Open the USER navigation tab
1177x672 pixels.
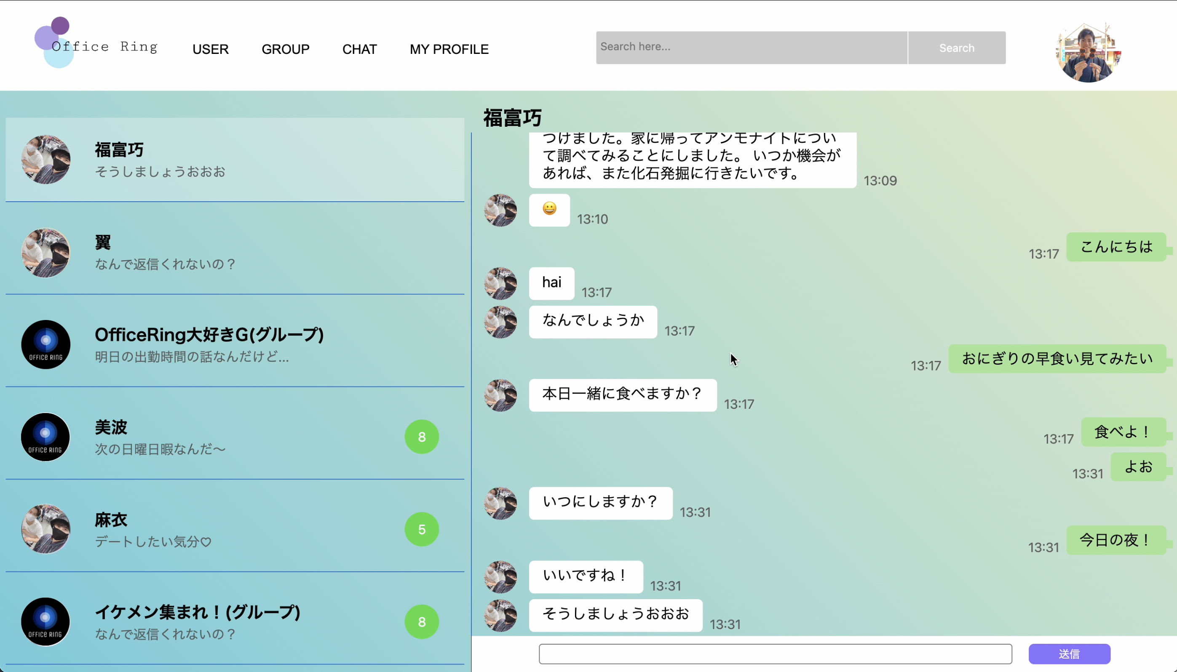(x=210, y=49)
